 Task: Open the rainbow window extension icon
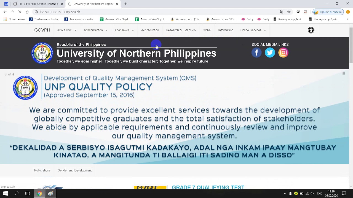pos(306,12)
